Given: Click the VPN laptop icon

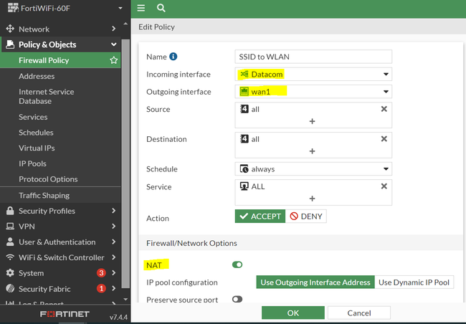Looking at the screenshot, I should (x=10, y=227).
